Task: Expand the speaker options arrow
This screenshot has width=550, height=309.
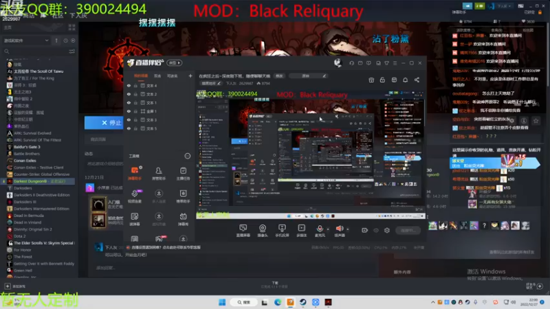Action: 348,229
